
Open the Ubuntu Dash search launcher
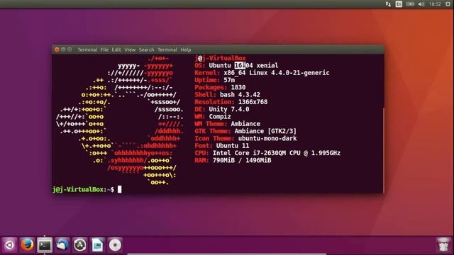tap(9, 245)
